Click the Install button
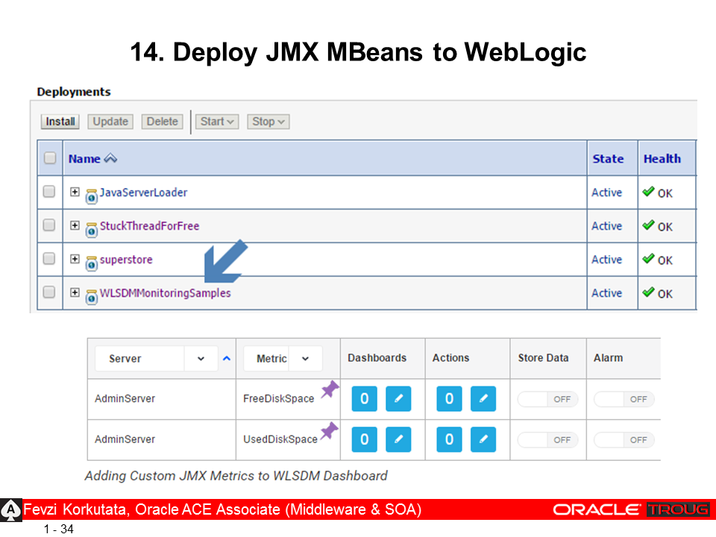The height and width of the screenshot is (537, 716). pos(60,122)
